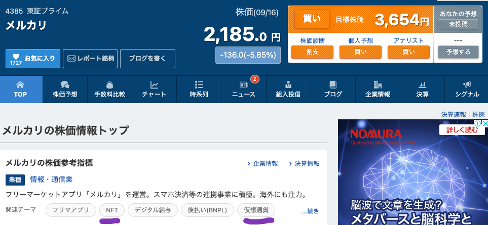Viewport: 488px width, 225px height.
Task: Click the newspaper icon on ニュース
Action: tap(243, 85)
